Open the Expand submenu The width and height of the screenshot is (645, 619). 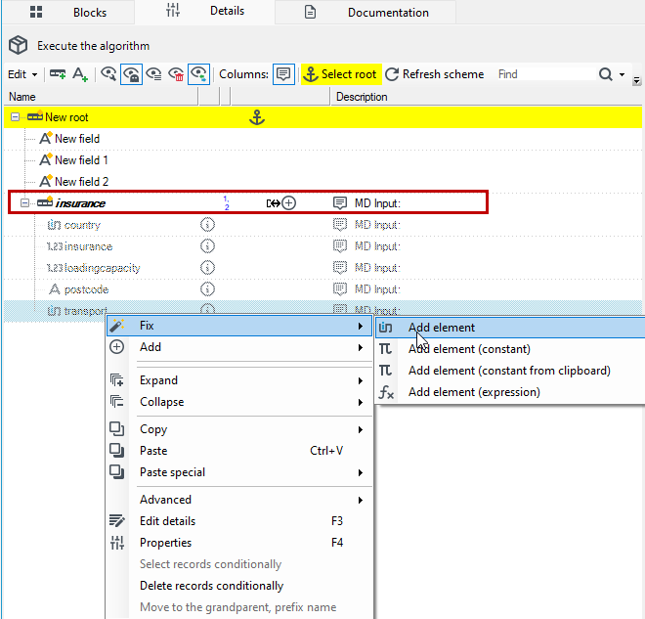tap(239, 380)
